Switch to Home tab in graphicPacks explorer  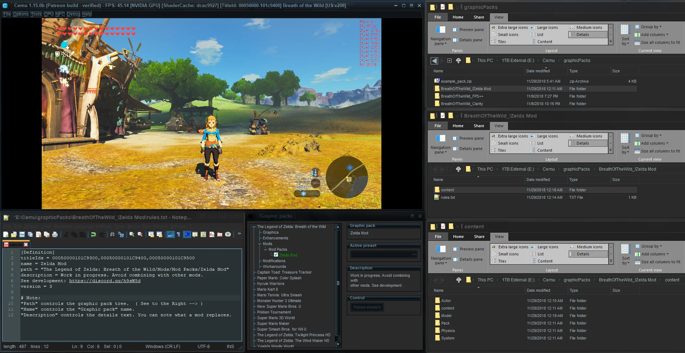click(458, 17)
